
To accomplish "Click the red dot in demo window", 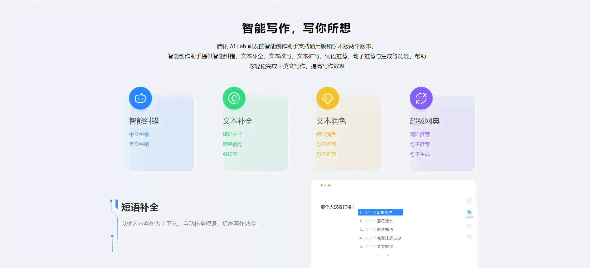I will (x=321, y=185).
